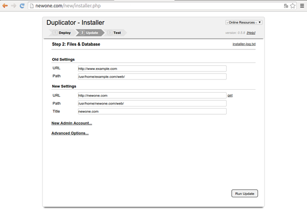Reload the installer page

click(22, 6)
